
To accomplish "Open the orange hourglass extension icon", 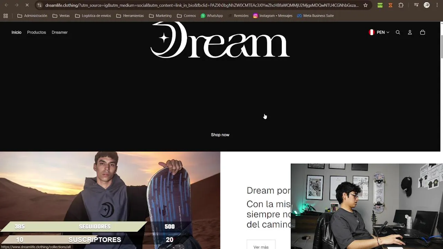I will pyautogui.click(x=390, y=5).
